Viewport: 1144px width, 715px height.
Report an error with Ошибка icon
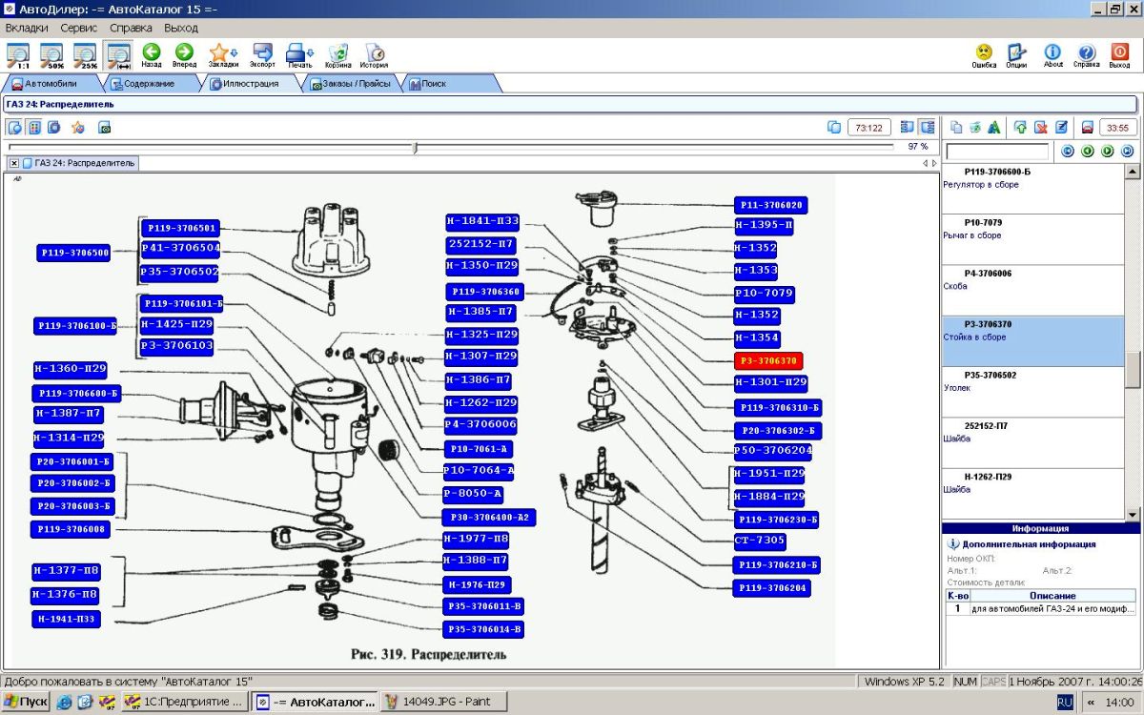[984, 55]
